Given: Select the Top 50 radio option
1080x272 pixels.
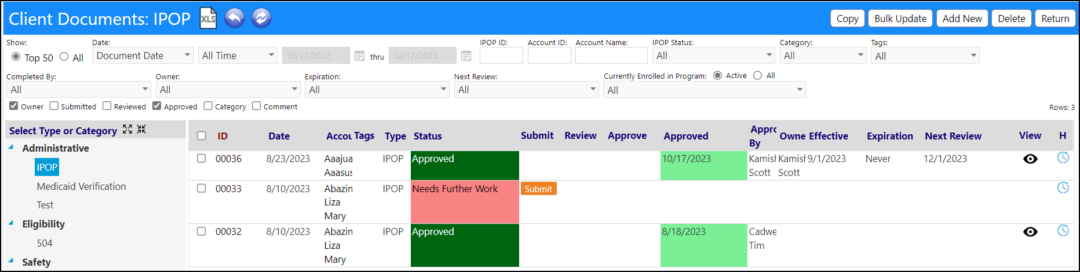Looking at the screenshot, I should (x=16, y=57).
